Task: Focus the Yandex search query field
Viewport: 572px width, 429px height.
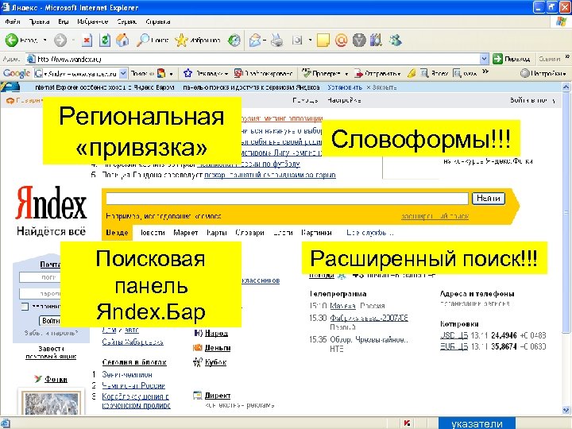Action: (x=287, y=198)
